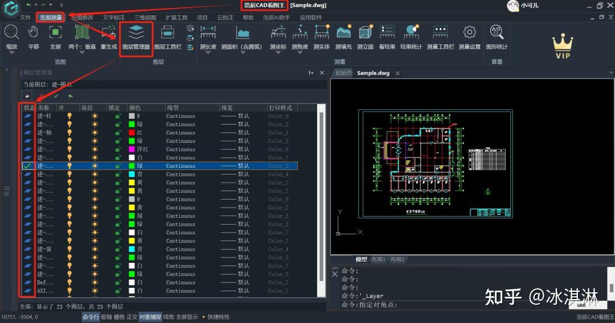Screen dimensions: 615x323
Task: Click 命令行 button in status bar
Action: coord(91,317)
